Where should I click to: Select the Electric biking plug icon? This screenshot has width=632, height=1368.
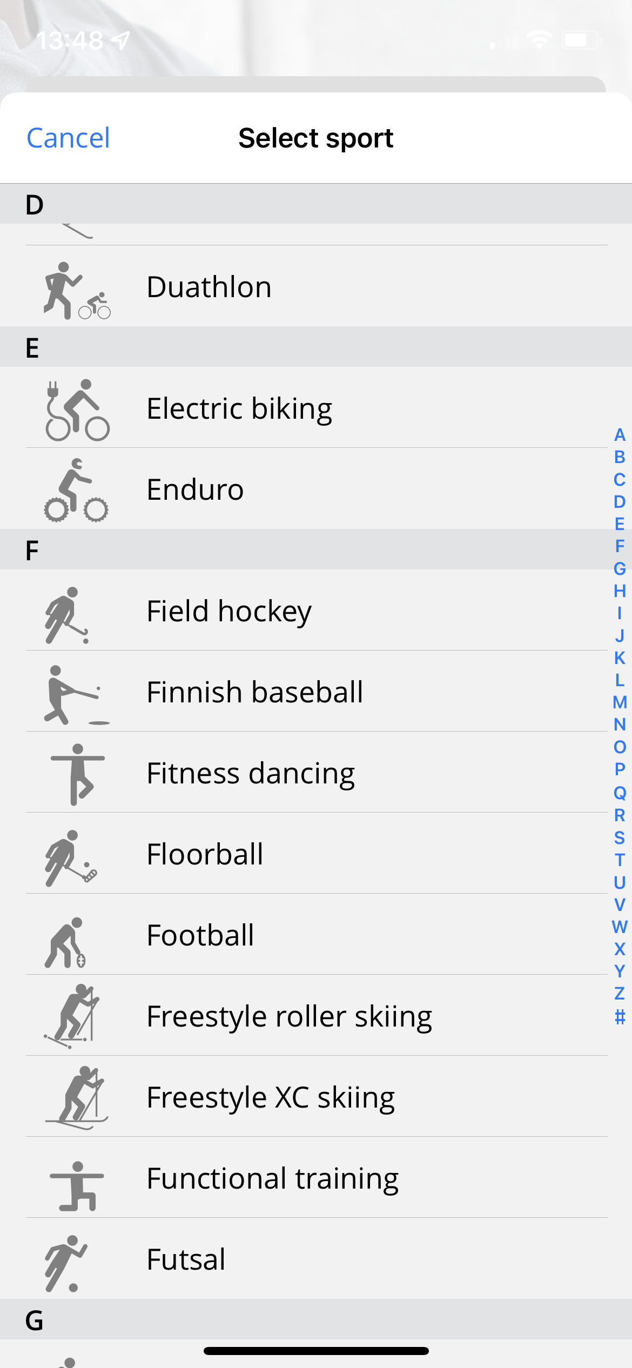click(x=77, y=410)
